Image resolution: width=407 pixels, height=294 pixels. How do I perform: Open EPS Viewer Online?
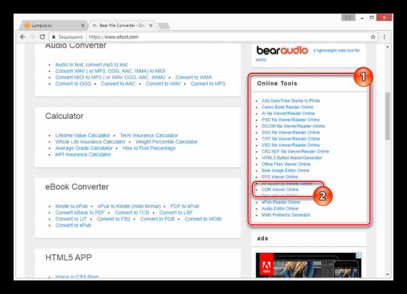pyautogui.click(x=279, y=177)
